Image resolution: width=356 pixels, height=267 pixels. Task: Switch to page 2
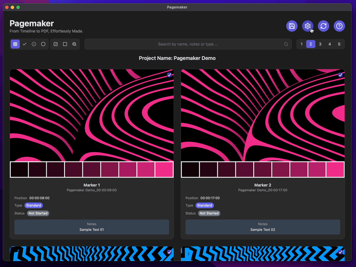(x=311, y=44)
